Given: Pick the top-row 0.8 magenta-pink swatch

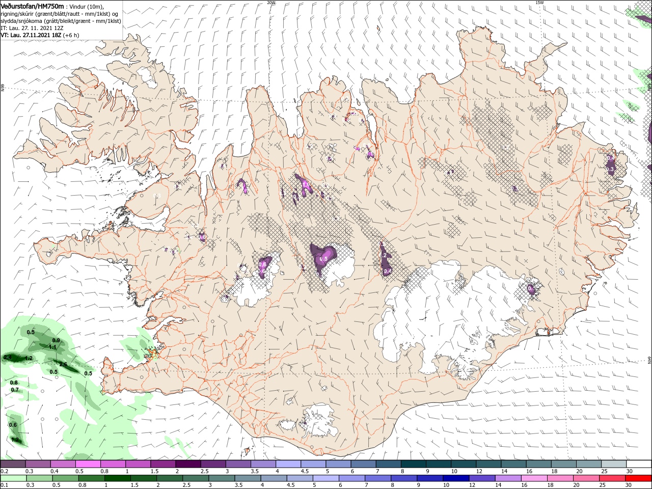Looking at the screenshot, I should pyautogui.click(x=113, y=464).
